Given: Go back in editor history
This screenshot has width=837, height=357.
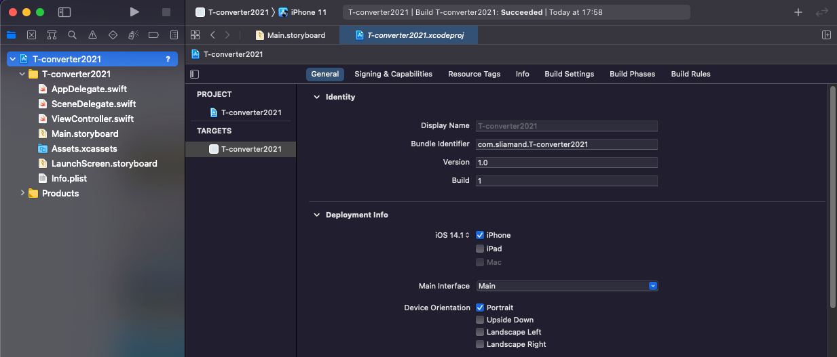Looking at the screenshot, I should [212, 35].
